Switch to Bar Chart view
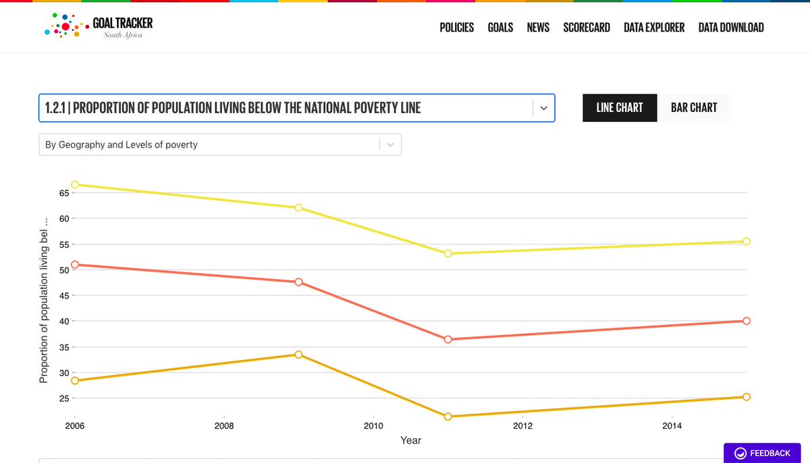This screenshot has height=463, width=810. coord(694,107)
